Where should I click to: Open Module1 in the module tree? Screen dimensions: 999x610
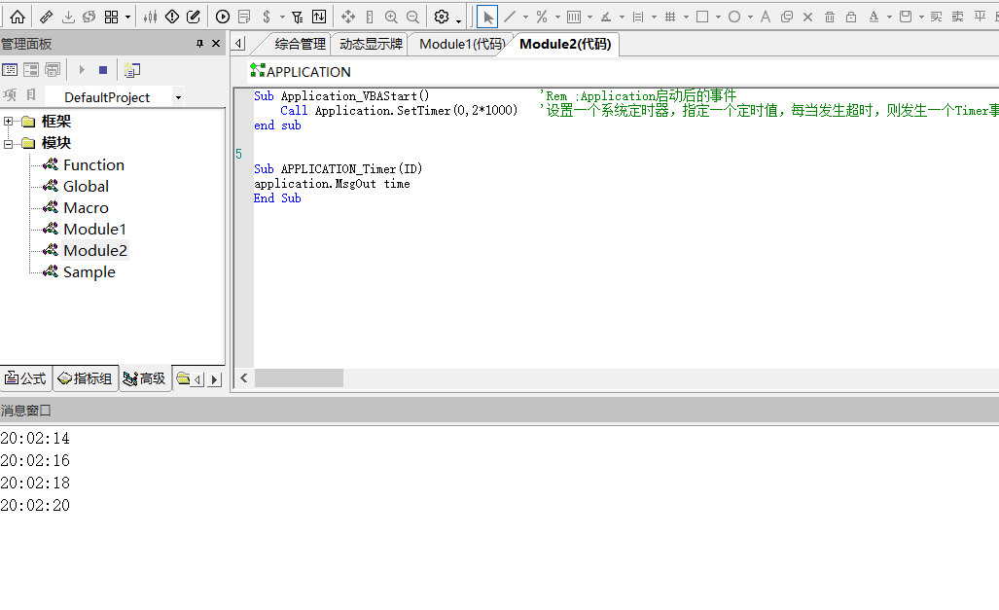pyautogui.click(x=95, y=230)
